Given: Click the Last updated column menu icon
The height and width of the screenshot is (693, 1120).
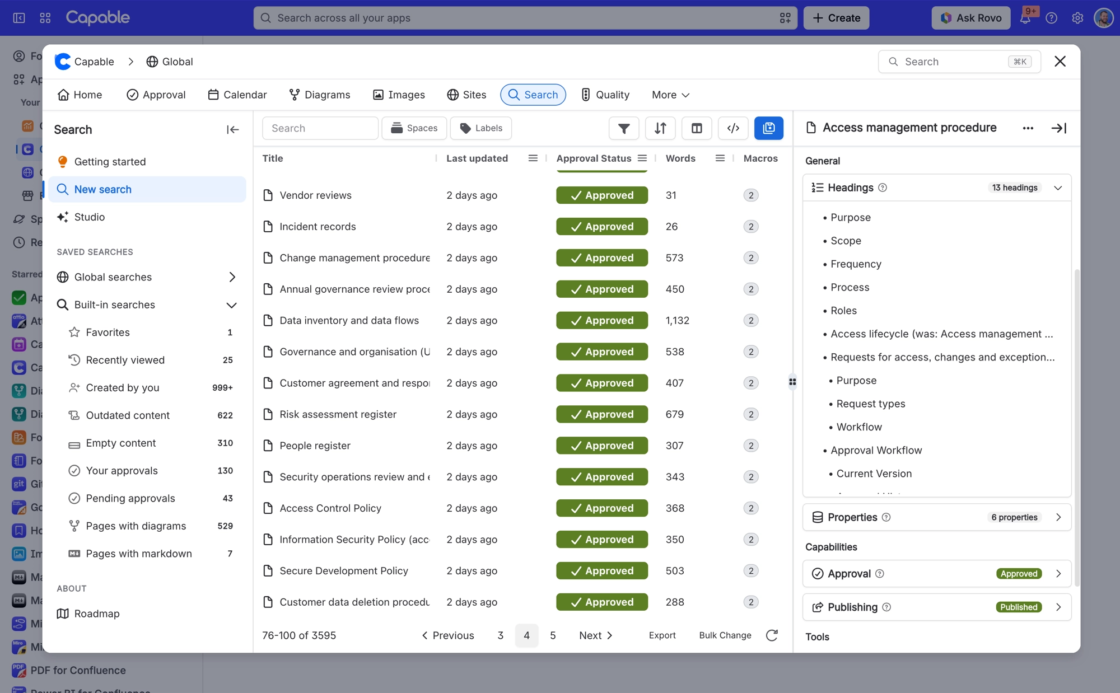Looking at the screenshot, I should coord(533,158).
